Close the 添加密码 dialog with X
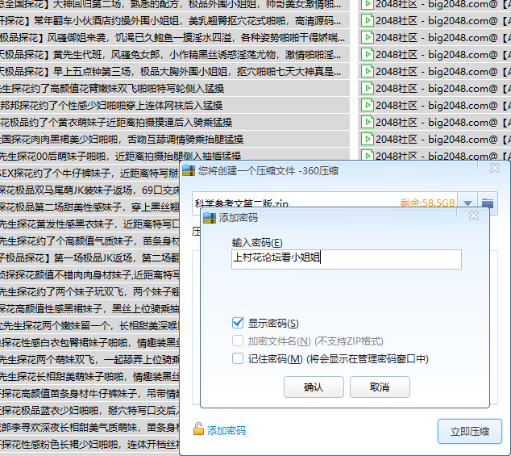511x456 pixels. 474,218
